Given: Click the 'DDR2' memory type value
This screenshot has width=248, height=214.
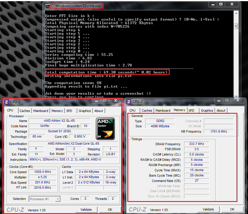Looking at the screenshot, I should click(x=160, y=121).
